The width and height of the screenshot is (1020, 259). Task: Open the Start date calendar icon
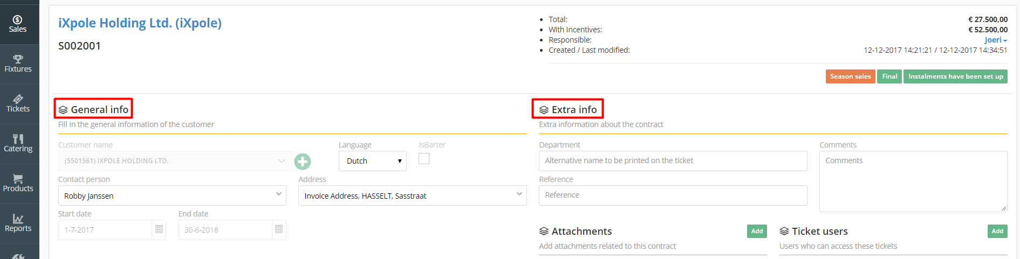pos(159,229)
